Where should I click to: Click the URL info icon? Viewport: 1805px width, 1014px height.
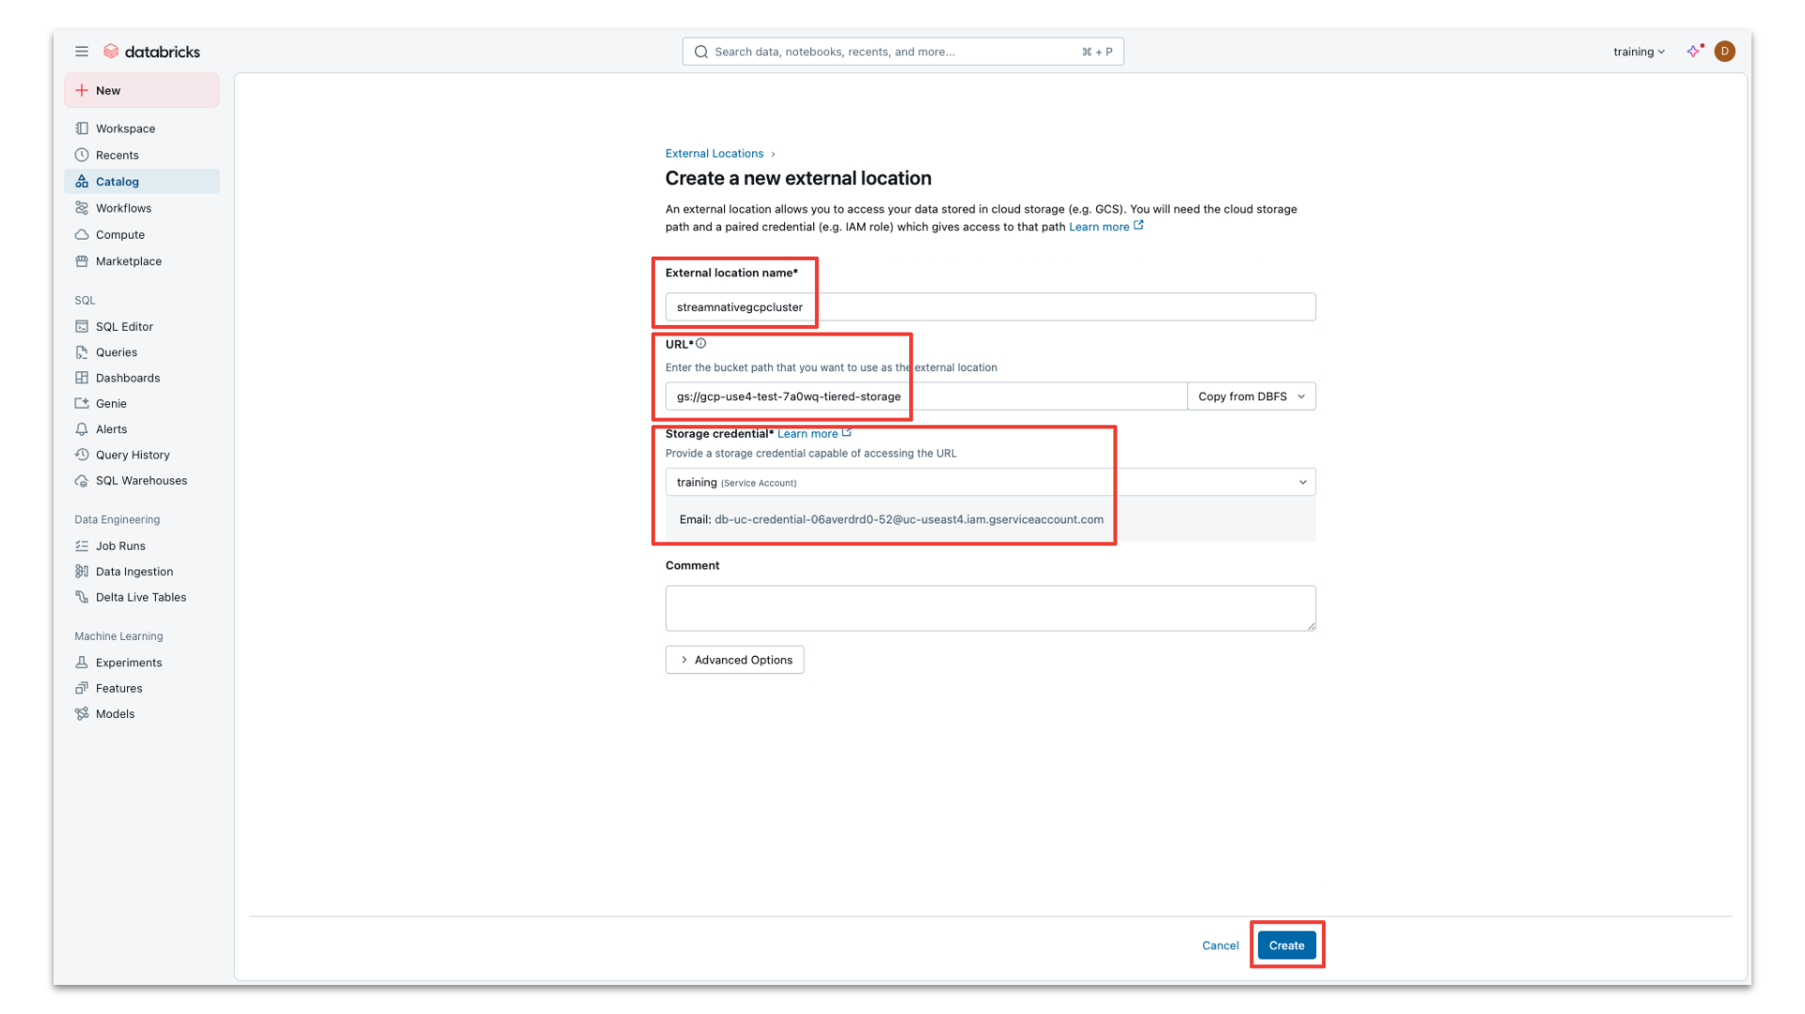701,344
